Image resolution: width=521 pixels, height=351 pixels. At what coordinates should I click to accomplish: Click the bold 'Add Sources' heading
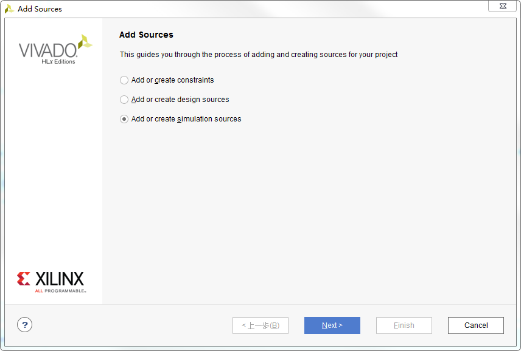[146, 35]
